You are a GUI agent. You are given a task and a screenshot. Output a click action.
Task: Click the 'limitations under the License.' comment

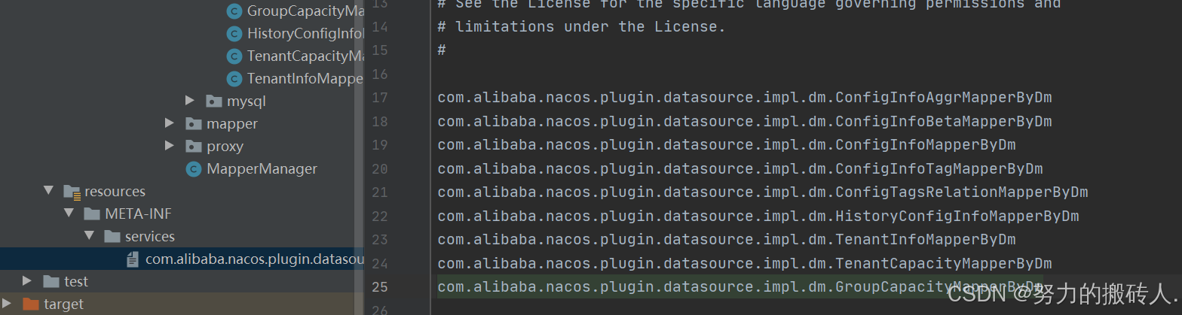click(581, 27)
